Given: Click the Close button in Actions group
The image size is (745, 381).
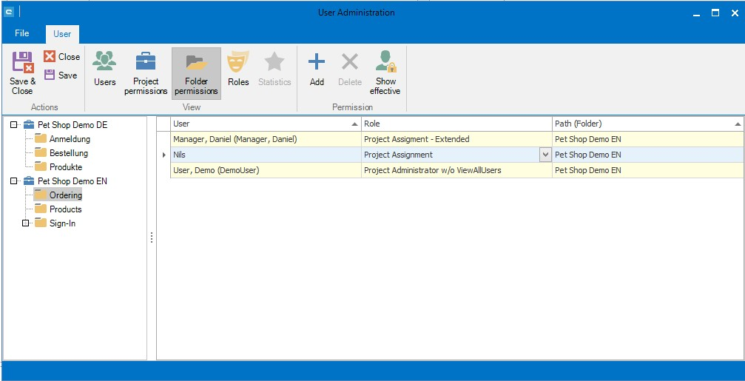Looking at the screenshot, I should (61, 57).
